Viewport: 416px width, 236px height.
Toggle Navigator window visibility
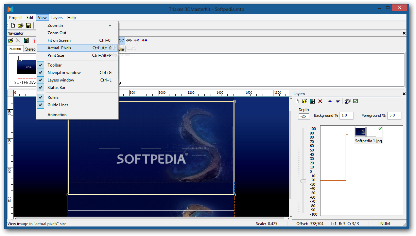(x=77, y=73)
